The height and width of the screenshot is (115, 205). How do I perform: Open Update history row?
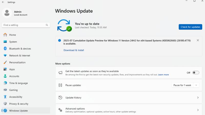pos(129,98)
